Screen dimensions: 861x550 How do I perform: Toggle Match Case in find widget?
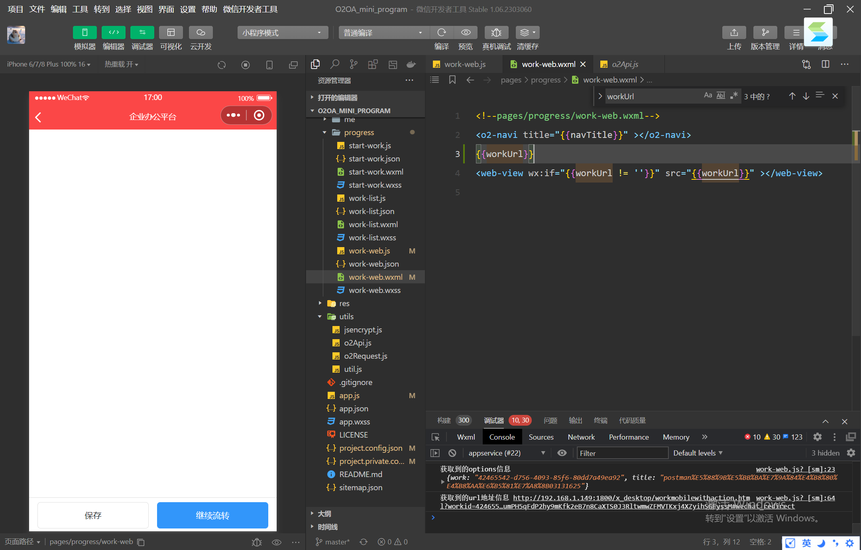point(708,96)
